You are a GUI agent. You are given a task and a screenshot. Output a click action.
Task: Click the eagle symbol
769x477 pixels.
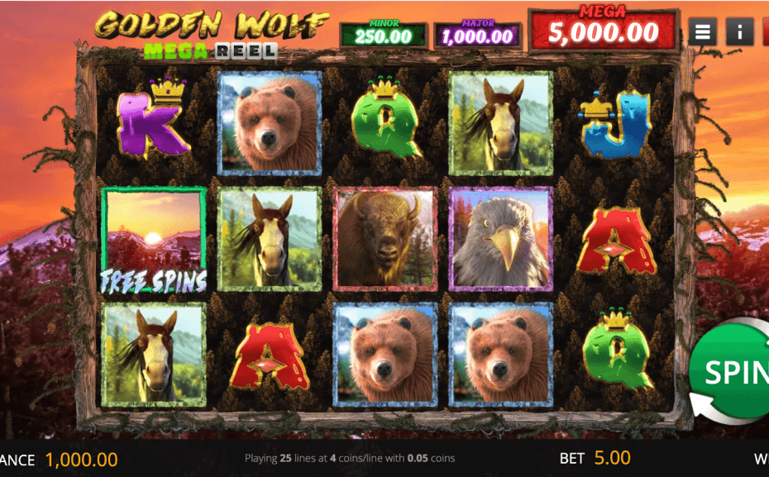pos(501,239)
